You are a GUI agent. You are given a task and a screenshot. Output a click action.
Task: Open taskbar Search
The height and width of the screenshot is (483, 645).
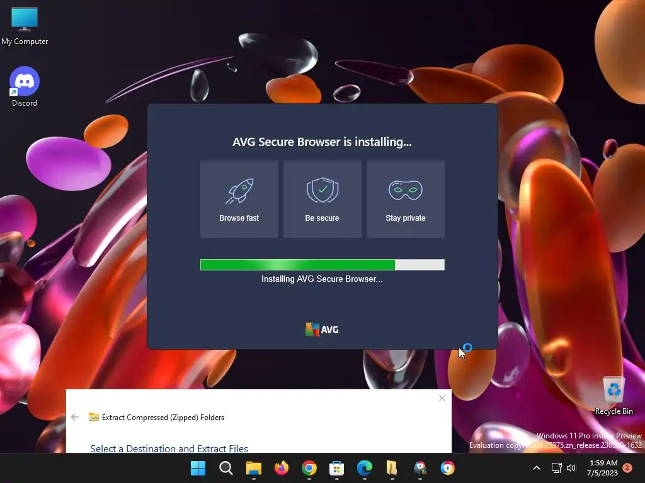tap(226, 468)
